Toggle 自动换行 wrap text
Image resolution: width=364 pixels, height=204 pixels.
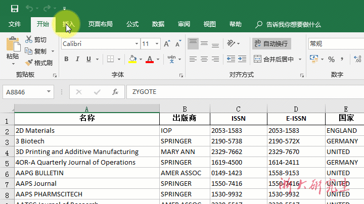(x=271, y=43)
